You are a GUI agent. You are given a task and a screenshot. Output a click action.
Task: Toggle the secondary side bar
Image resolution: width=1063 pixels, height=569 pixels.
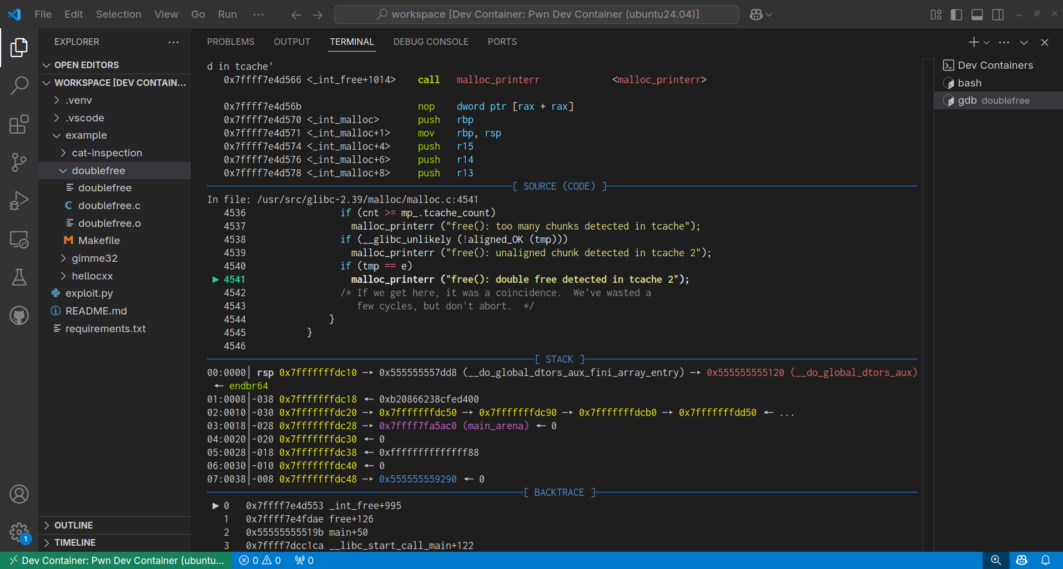[x=997, y=14]
